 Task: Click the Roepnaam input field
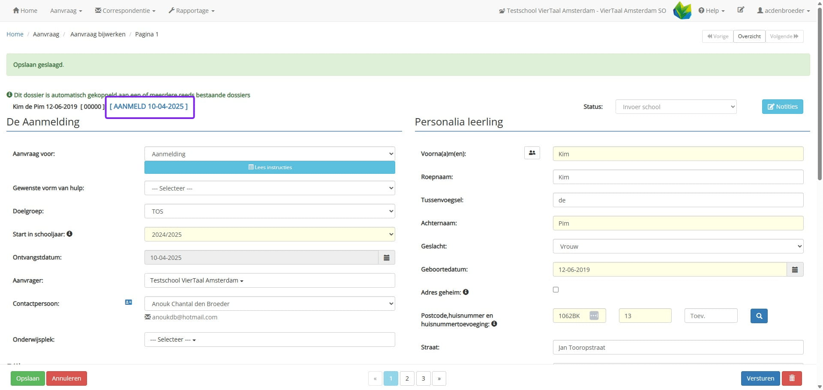pyautogui.click(x=678, y=177)
